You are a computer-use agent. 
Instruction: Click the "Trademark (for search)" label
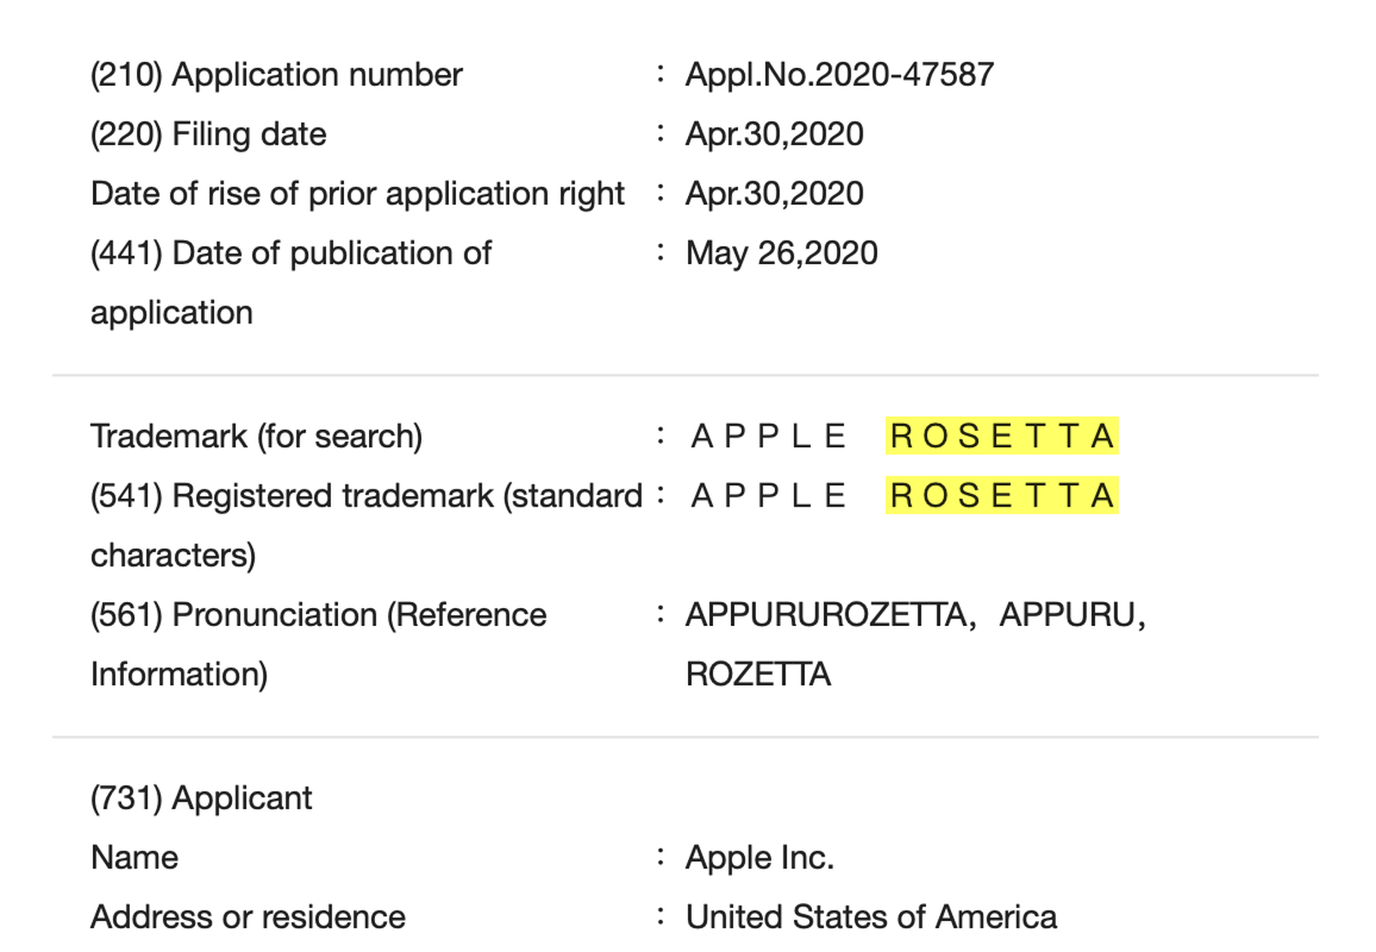point(256,436)
